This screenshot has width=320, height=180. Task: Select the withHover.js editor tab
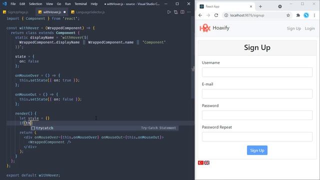[52, 12]
